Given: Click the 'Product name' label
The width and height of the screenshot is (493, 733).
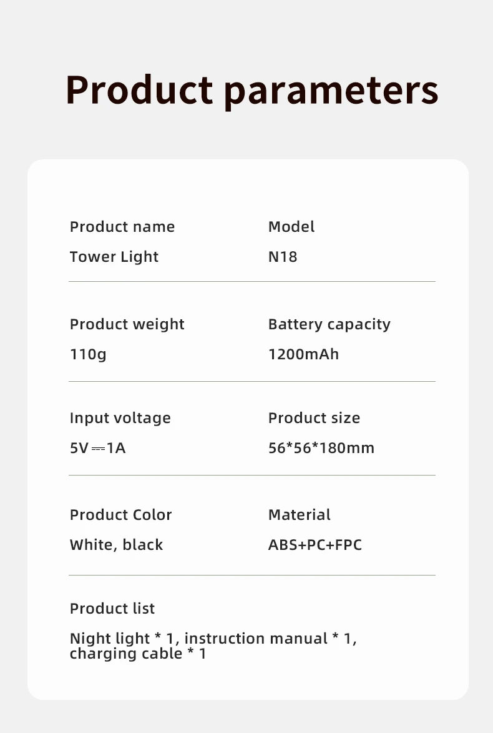Looking at the screenshot, I should 122,227.
